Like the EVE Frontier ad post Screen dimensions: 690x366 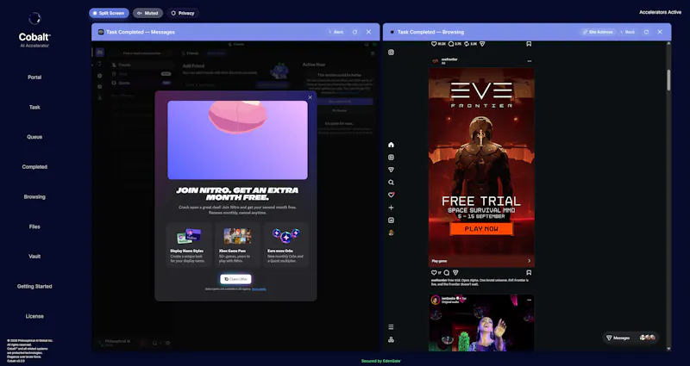(x=434, y=273)
